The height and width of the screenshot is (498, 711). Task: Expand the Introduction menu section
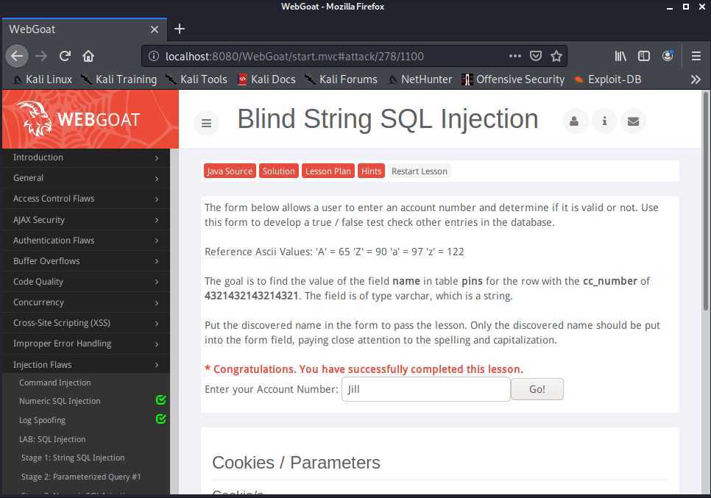click(86, 157)
